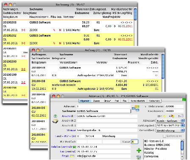Switch to the Einkauf tab
This screenshot has height=160, width=190.
coord(107,101)
